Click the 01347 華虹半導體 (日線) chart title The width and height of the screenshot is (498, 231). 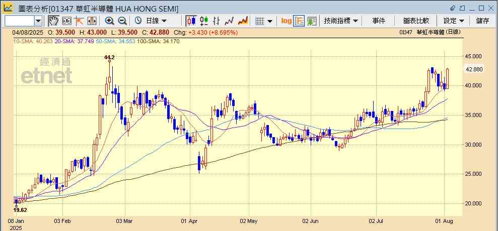(x=430, y=32)
